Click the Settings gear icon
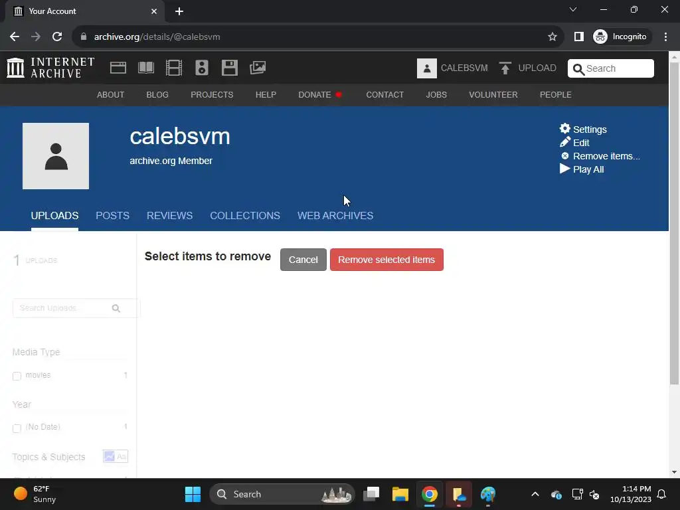The height and width of the screenshot is (510, 680). point(564,128)
